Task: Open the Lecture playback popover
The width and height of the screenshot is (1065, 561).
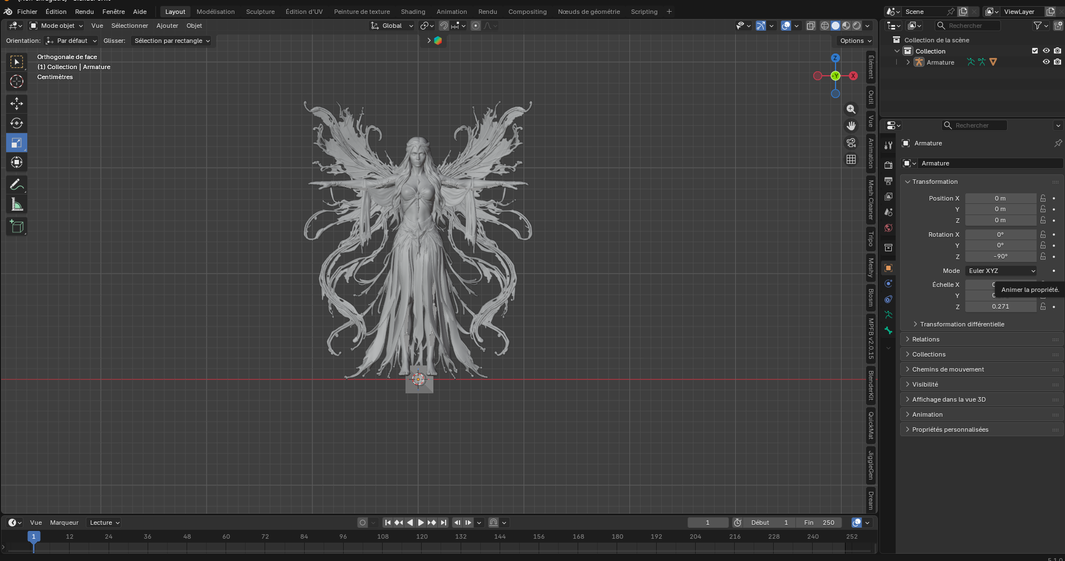Action: tap(105, 523)
